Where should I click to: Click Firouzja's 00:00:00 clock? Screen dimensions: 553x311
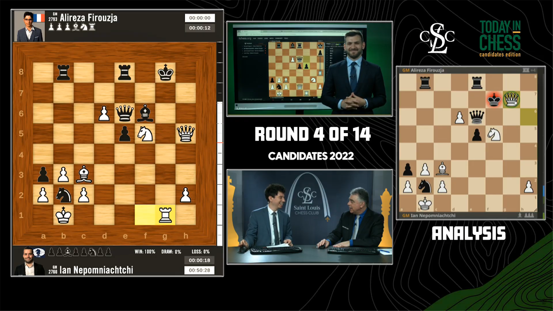click(200, 18)
